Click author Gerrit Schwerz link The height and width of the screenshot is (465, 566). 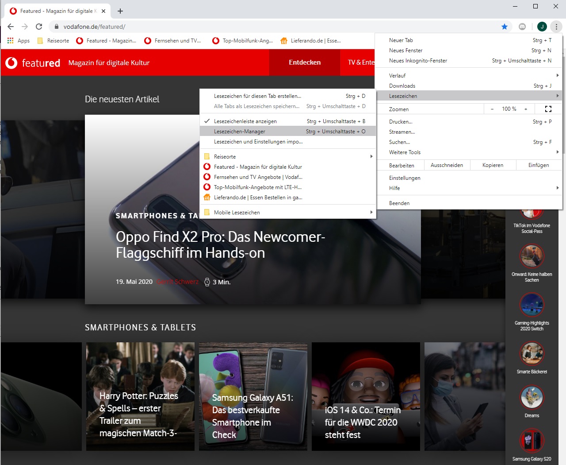(177, 282)
